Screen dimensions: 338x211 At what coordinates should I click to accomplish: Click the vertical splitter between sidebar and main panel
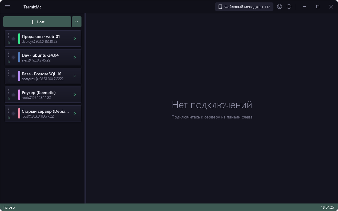point(85,108)
